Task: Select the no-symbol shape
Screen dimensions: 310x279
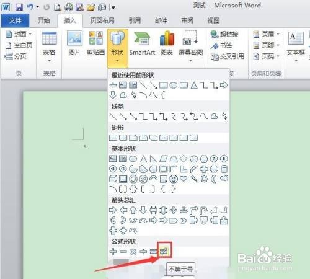Action: [143, 179]
